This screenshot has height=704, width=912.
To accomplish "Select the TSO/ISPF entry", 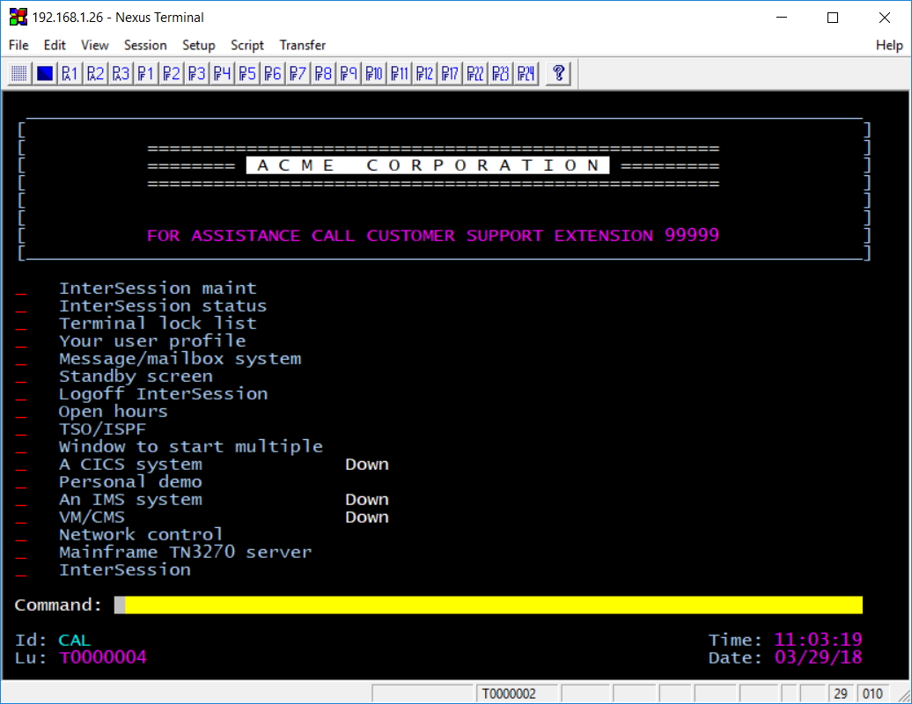I will [x=102, y=429].
